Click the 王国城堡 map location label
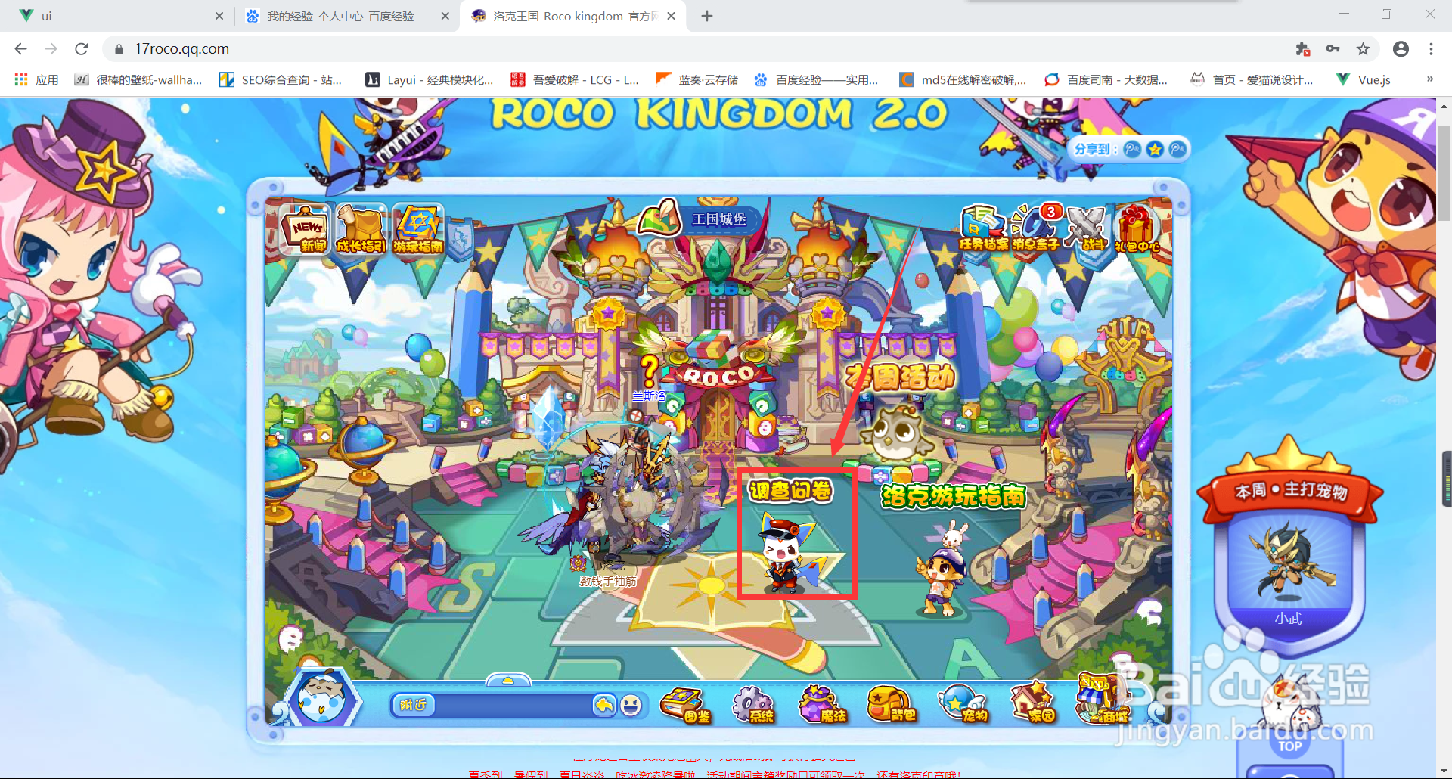Screen dimensions: 1452x779 pos(718,219)
